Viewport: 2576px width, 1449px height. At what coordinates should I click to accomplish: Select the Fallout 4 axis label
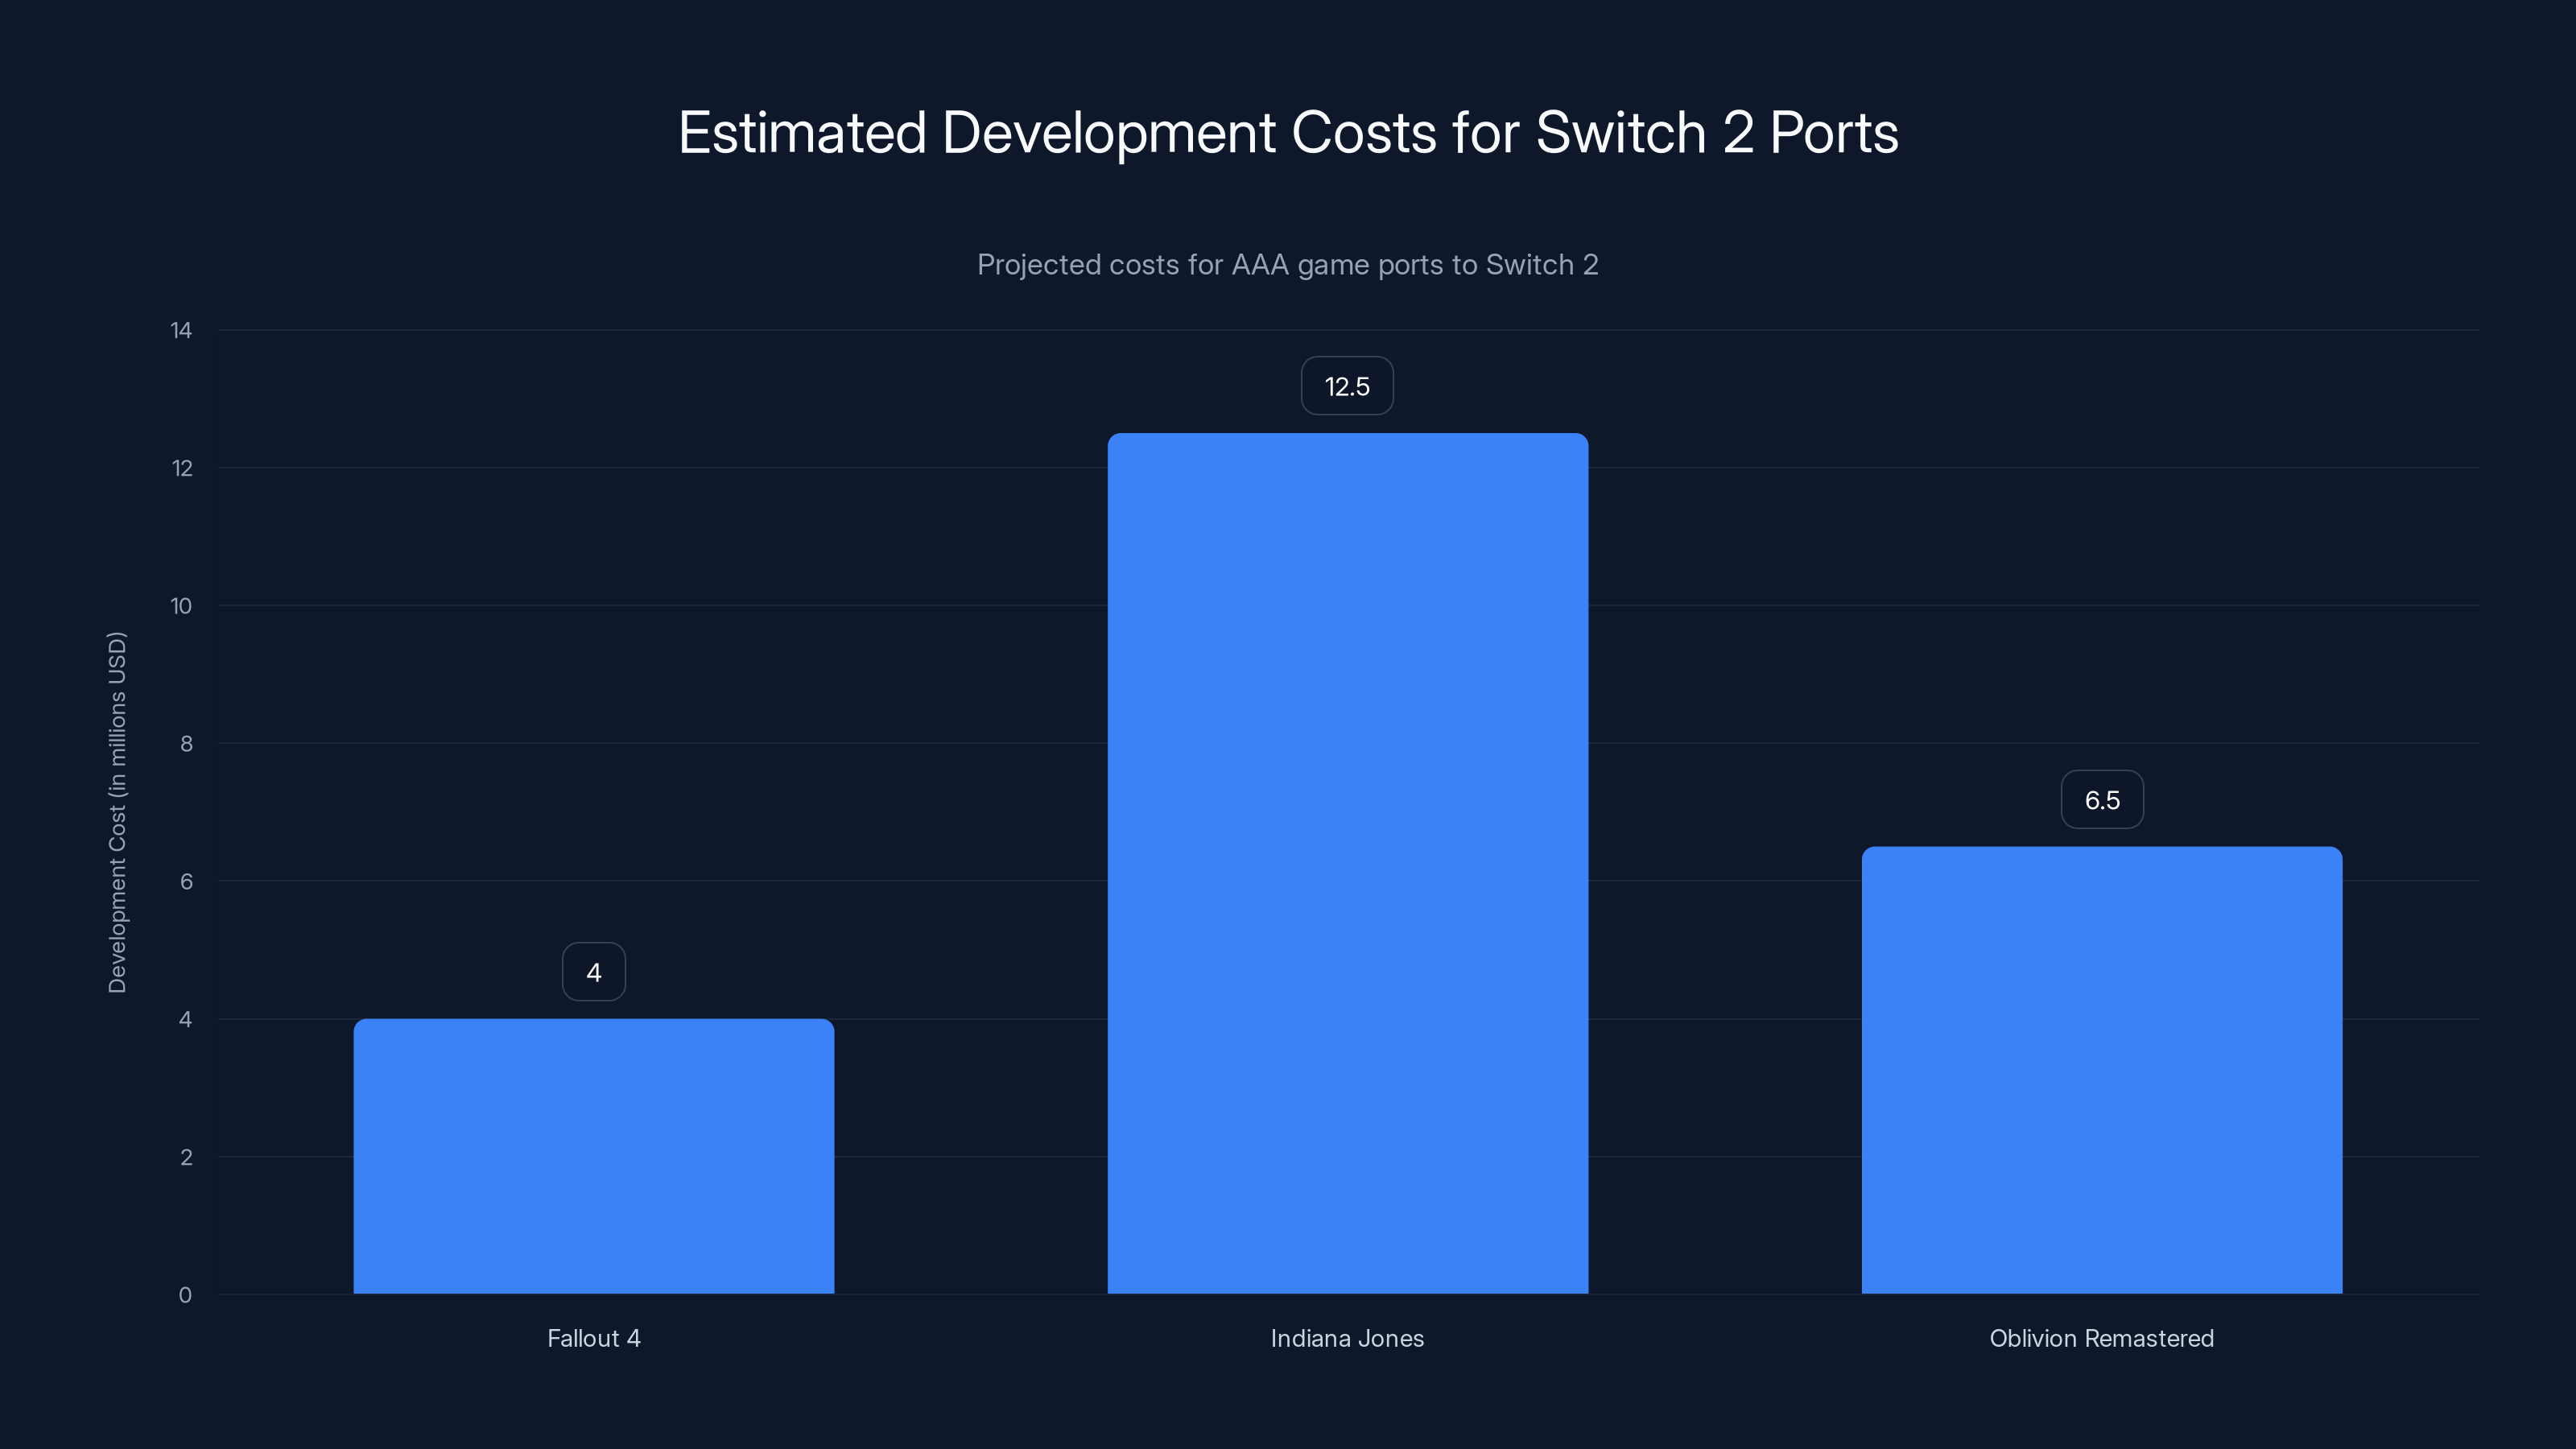pos(594,1338)
